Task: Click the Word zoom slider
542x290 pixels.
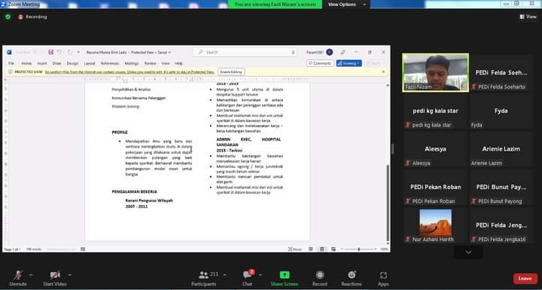Action: click(x=359, y=249)
